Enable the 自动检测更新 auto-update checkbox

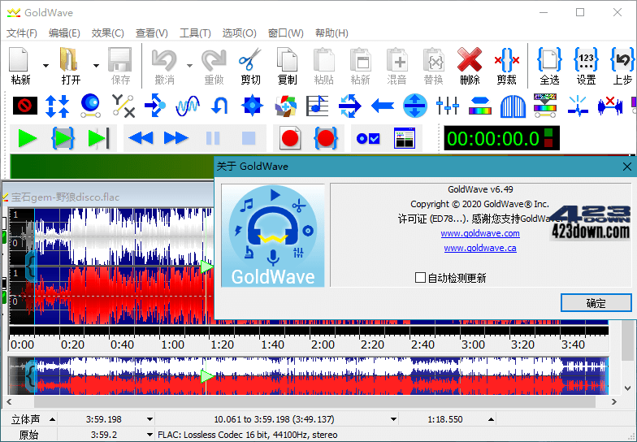[x=421, y=278]
